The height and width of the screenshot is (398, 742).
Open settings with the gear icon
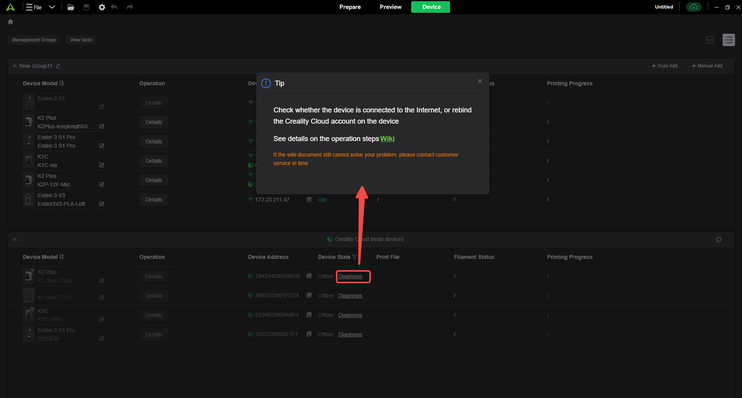pyautogui.click(x=102, y=7)
